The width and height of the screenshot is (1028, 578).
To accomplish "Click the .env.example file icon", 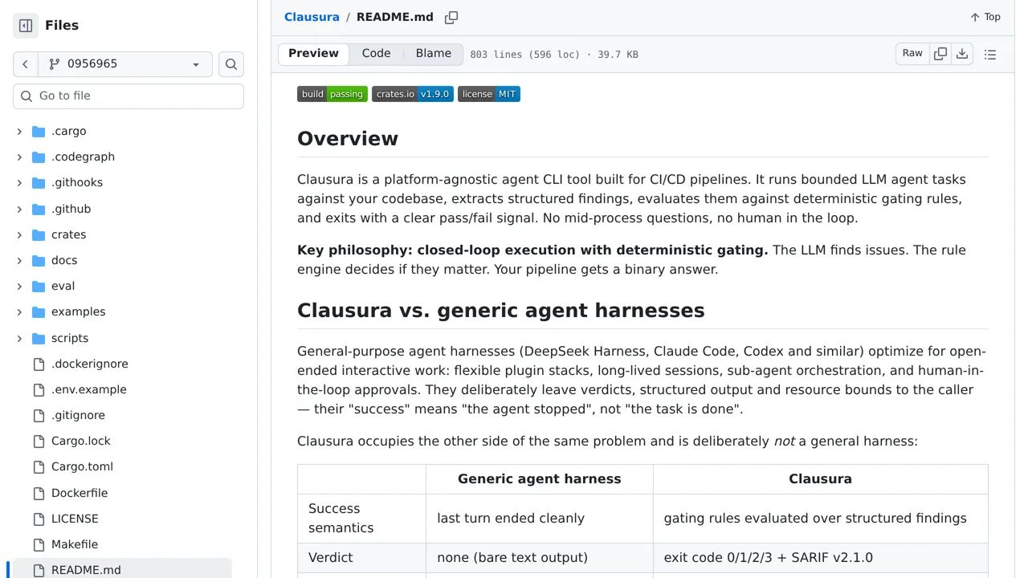I will pyautogui.click(x=39, y=389).
